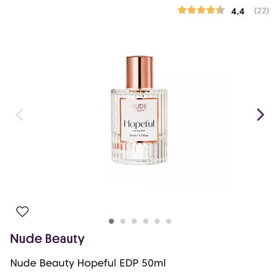The height and width of the screenshot is (280, 280).
Task: Jump to the fourth carousel dot
Action: [146, 221]
